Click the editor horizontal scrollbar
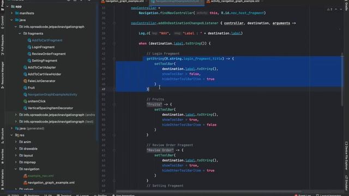The image size is (349, 196). (208, 191)
